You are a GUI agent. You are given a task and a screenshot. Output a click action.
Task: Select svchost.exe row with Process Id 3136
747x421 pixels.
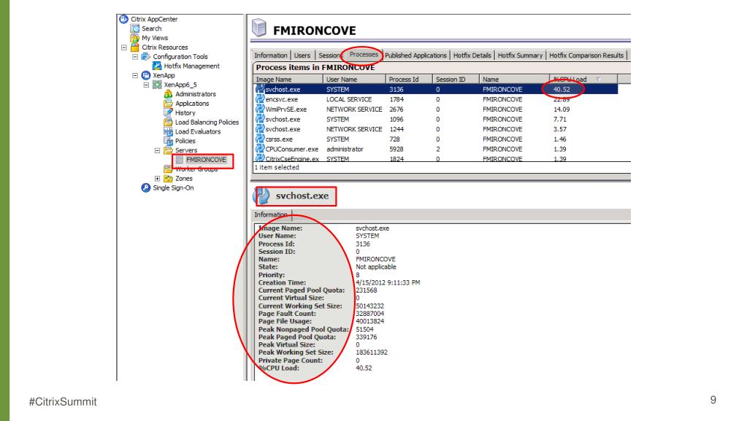coord(435,90)
